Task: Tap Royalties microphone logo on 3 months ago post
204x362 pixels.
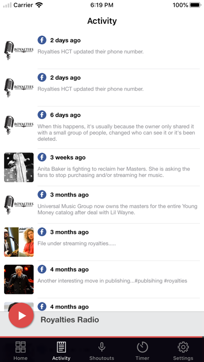Action: tap(19, 205)
